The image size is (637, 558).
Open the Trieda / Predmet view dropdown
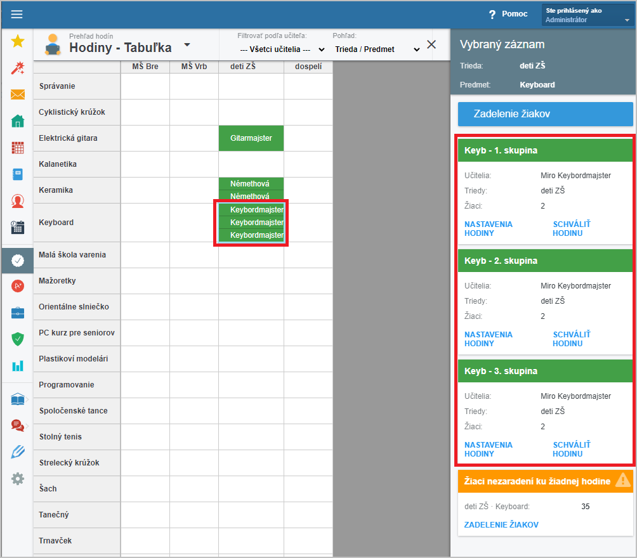coord(377,49)
